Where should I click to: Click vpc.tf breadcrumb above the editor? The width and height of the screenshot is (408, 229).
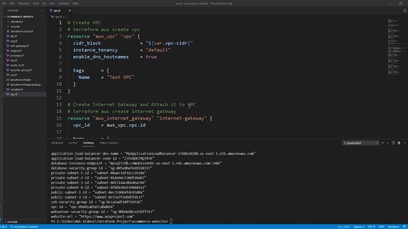(x=58, y=17)
